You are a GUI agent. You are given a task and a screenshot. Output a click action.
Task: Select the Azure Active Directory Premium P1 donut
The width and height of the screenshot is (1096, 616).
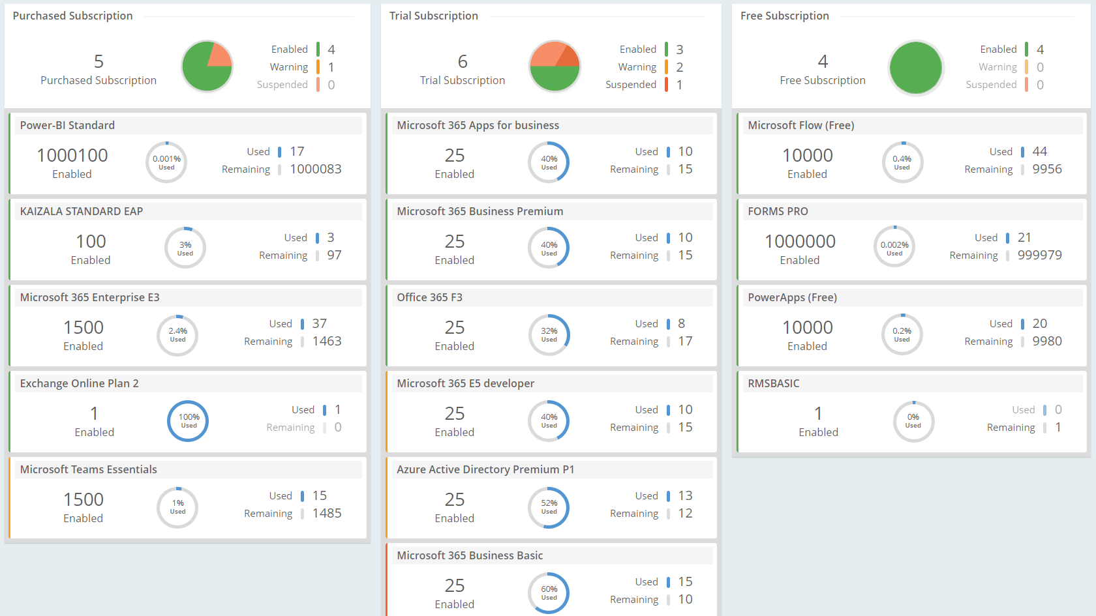(549, 508)
